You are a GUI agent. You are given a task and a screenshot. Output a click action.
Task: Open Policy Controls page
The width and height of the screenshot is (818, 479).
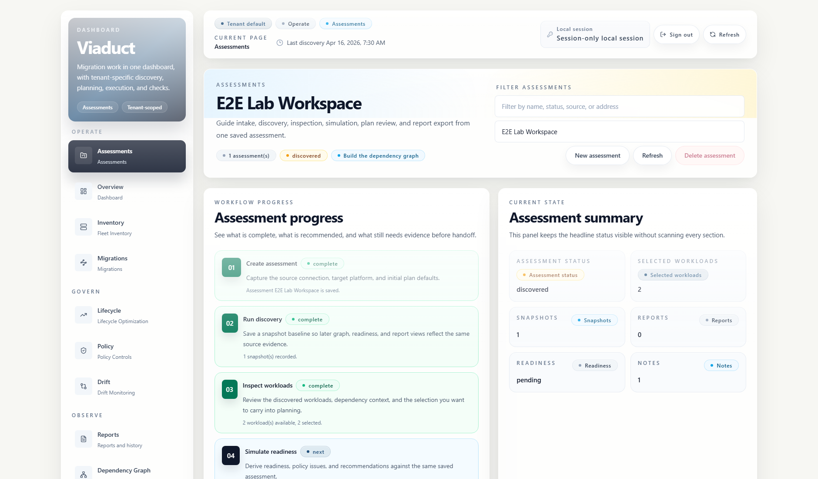(x=127, y=351)
